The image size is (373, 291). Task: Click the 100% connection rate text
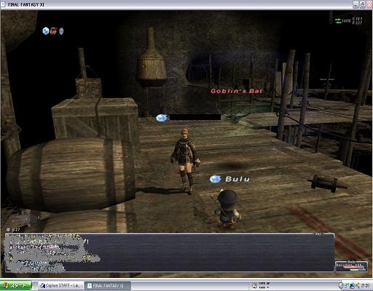coord(346,21)
